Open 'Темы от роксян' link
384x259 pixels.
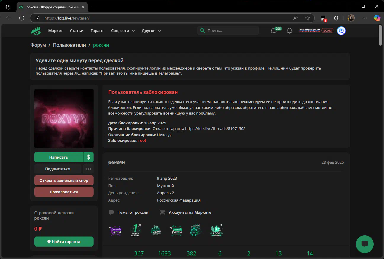(x=128, y=213)
